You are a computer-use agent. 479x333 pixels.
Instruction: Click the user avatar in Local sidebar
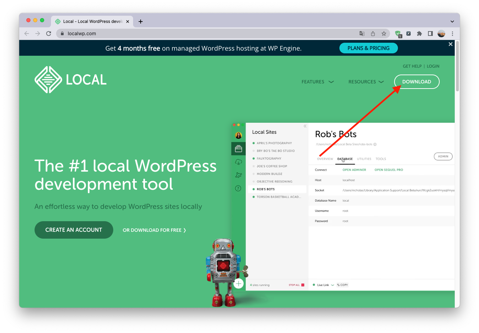238,135
